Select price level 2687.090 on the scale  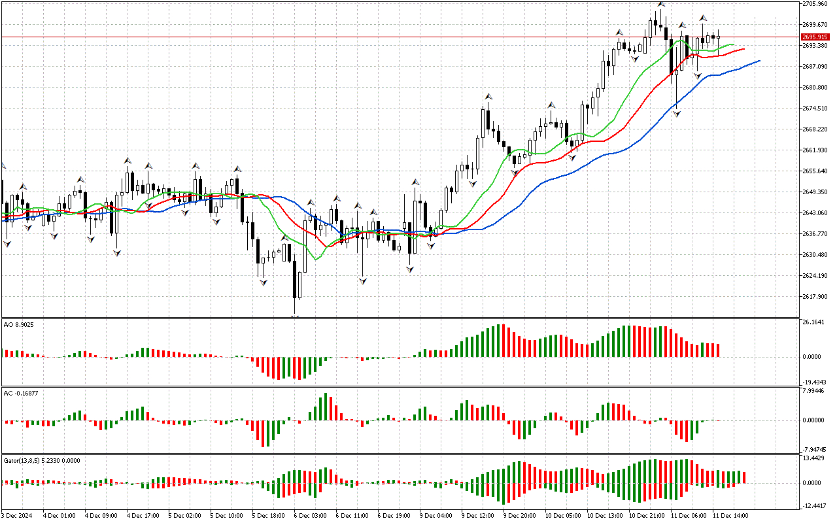pyautogui.click(x=815, y=67)
